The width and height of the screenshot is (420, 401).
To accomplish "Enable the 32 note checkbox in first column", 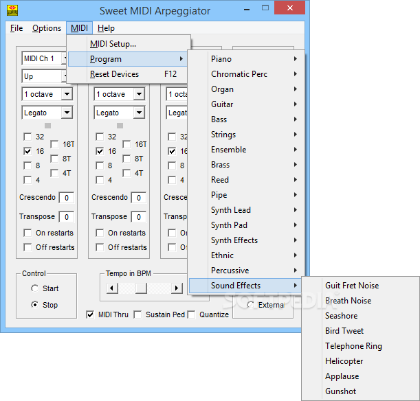I will 27,137.
